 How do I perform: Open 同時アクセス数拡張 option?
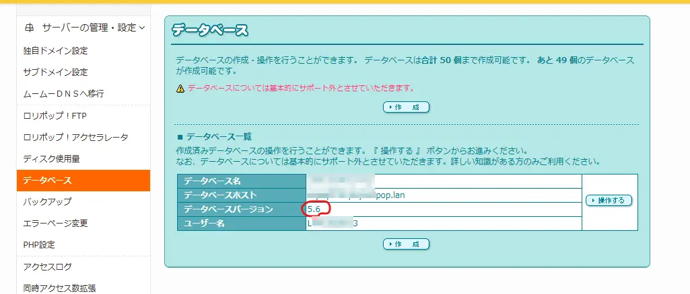point(59,288)
